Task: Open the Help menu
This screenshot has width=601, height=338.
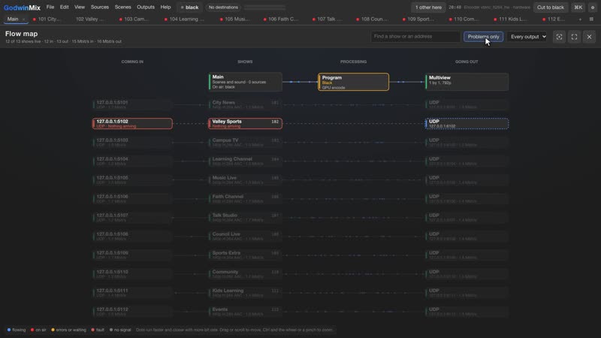Action: [x=165, y=8]
